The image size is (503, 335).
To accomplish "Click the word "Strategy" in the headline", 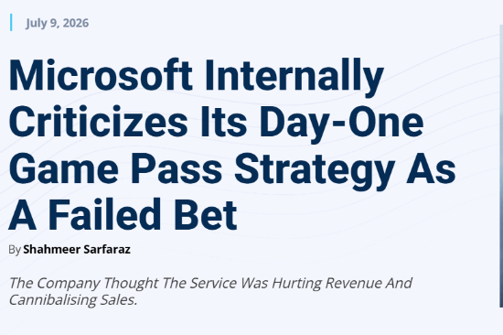I will coord(315,171).
